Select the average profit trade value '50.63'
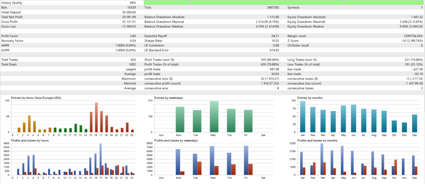Screen dimensions: 425x184 pyautogui.click(x=276, y=74)
